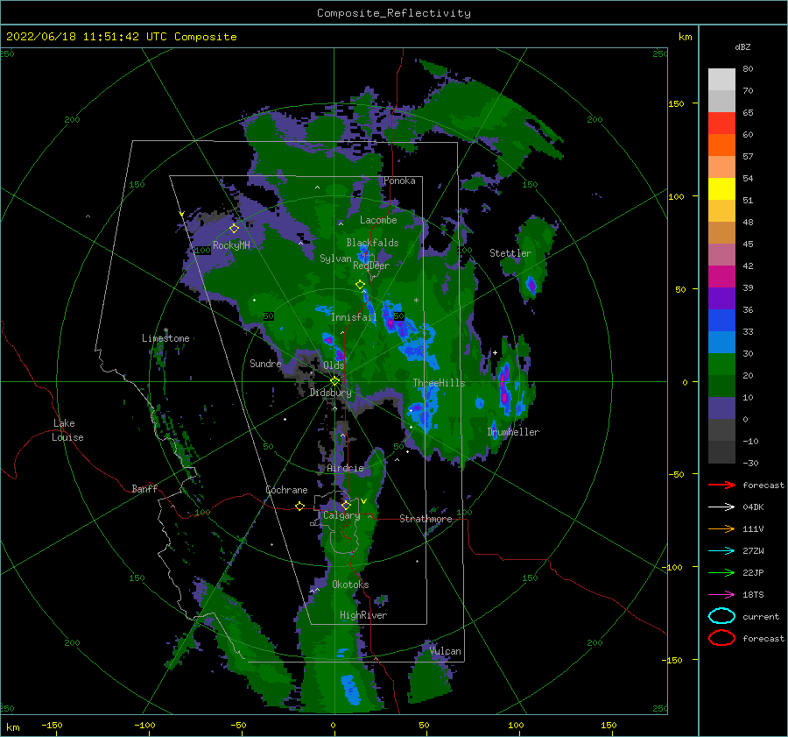Click the yellow diamond marker above Calgary label

click(x=346, y=505)
